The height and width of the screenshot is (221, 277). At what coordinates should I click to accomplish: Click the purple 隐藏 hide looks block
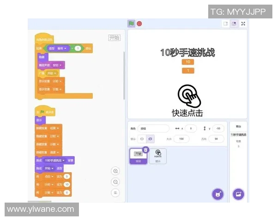click(43, 57)
